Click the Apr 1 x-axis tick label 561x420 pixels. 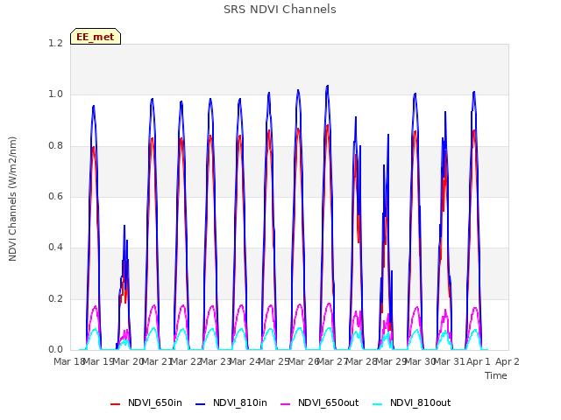pyautogui.click(x=479, y=361)
